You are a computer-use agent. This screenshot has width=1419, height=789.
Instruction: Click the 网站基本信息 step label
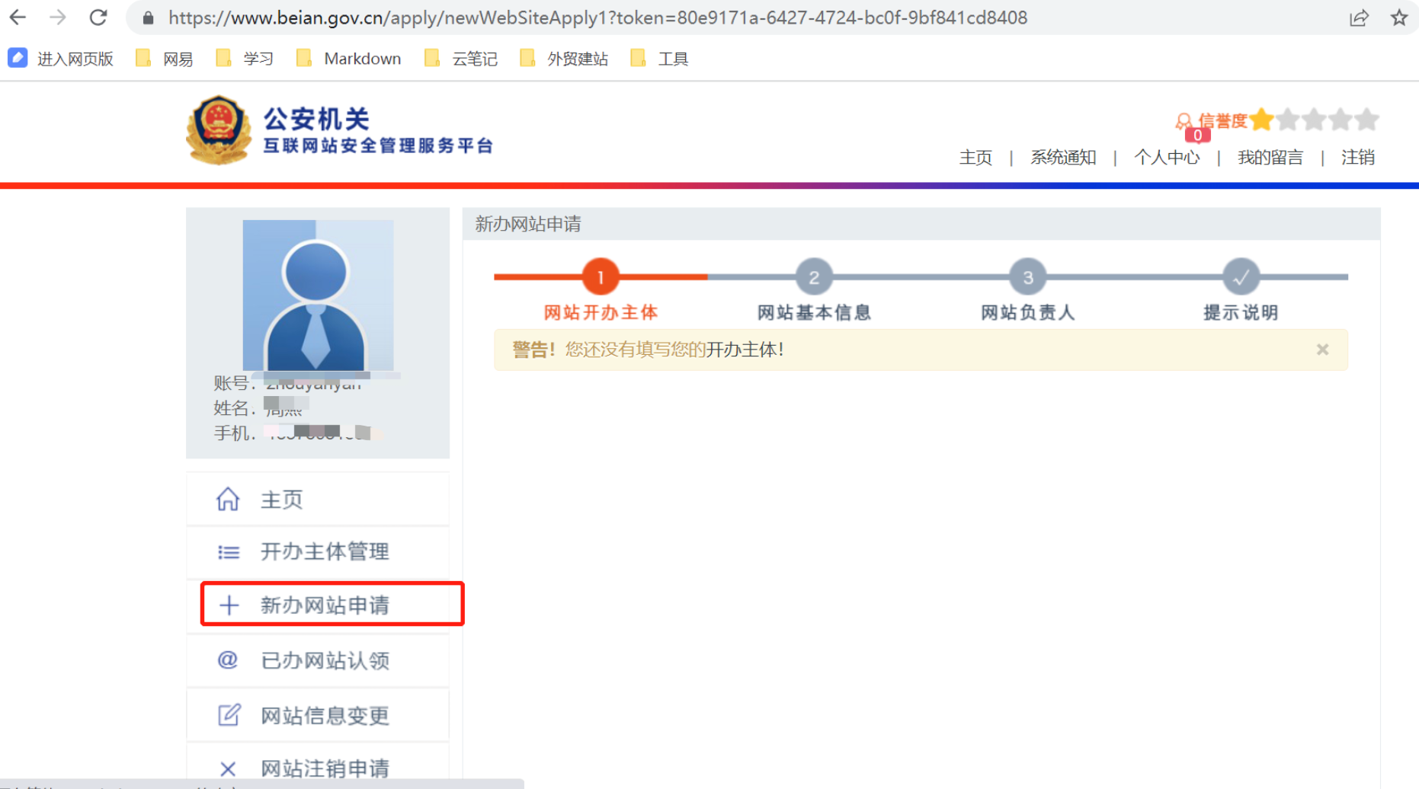(x=814, y=312)
